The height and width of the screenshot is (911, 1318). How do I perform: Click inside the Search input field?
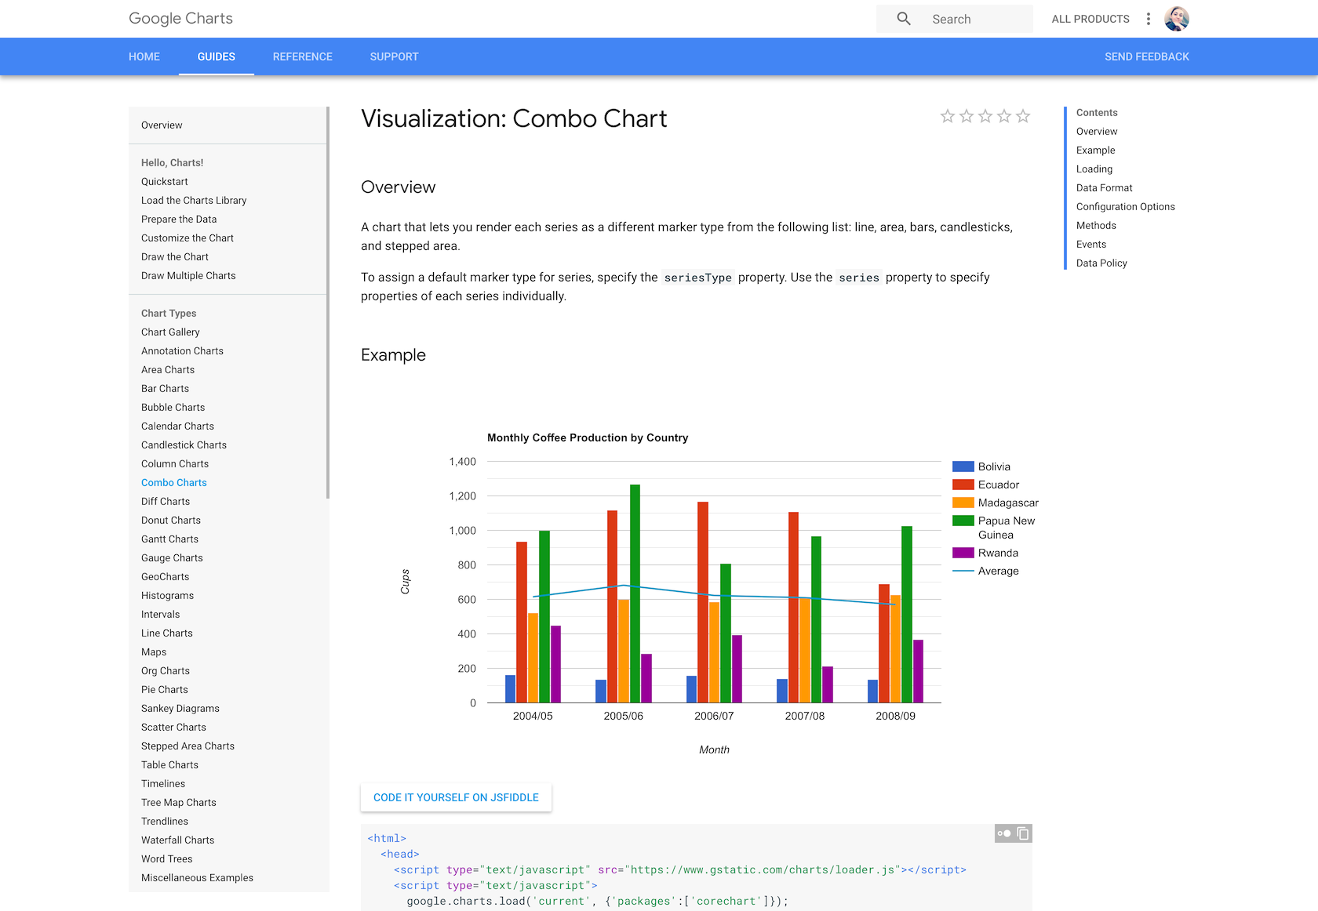(977, 19)
